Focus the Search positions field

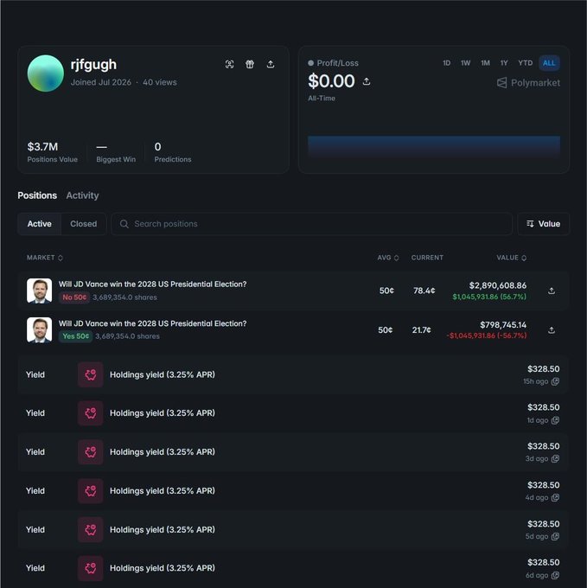pyautogui.click(x=312, y=224)
